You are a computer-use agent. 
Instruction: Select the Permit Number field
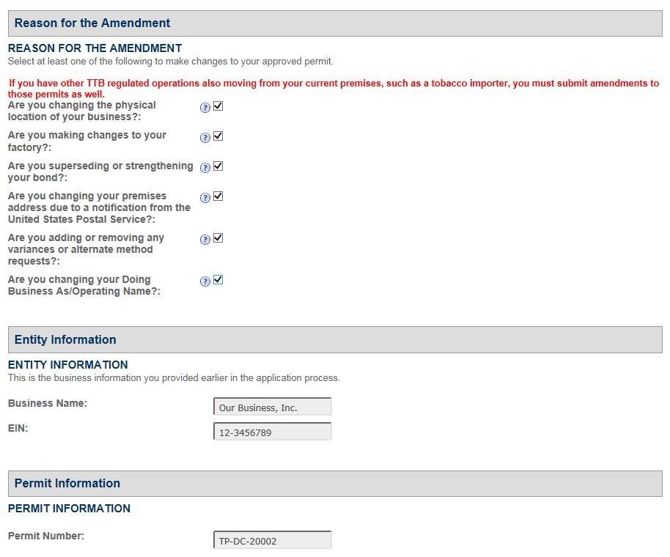click(272, 541)
